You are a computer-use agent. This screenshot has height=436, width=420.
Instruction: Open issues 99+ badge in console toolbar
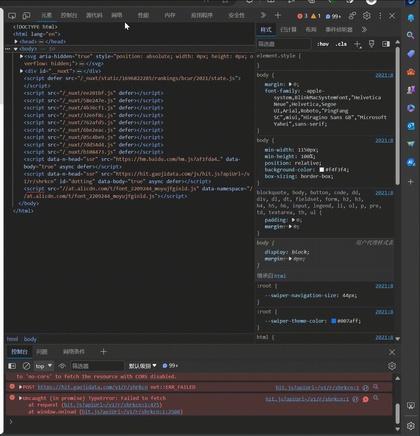point(170,366)
